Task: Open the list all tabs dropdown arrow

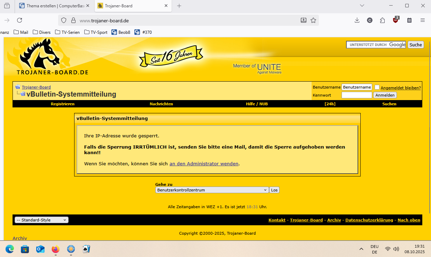Action: coord(362,6)
